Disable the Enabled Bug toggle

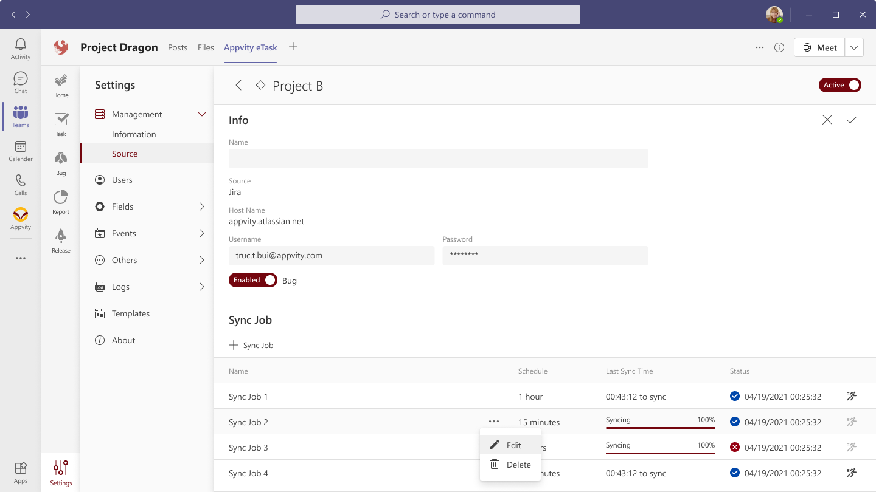pos(253,280)
